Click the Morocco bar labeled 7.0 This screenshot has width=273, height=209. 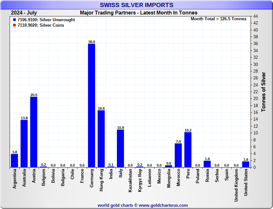pyautogui.click(x=178, y=155)
